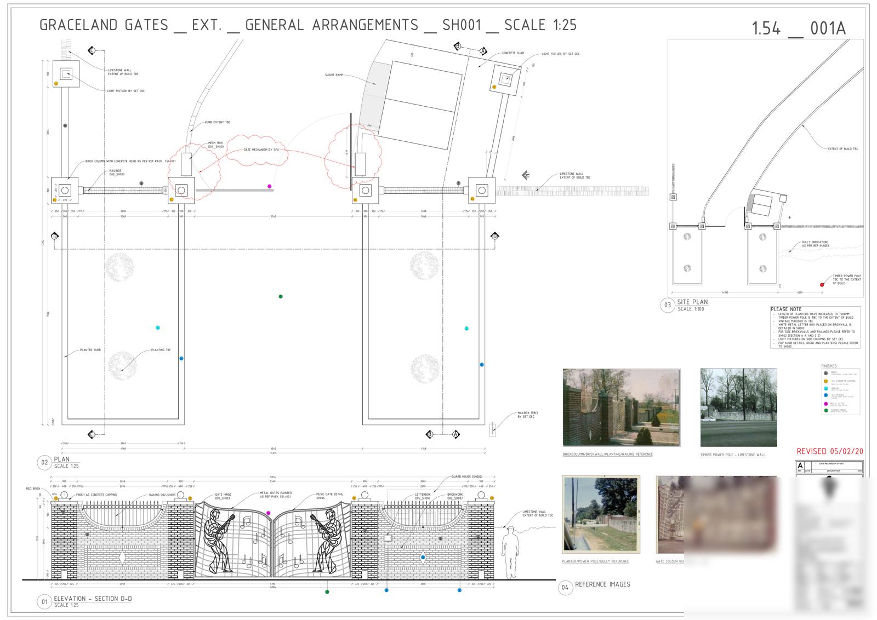Click the EXTENT OF BUILD TBC site plan note
Screen dimensions: 877x620
(843, 149)
